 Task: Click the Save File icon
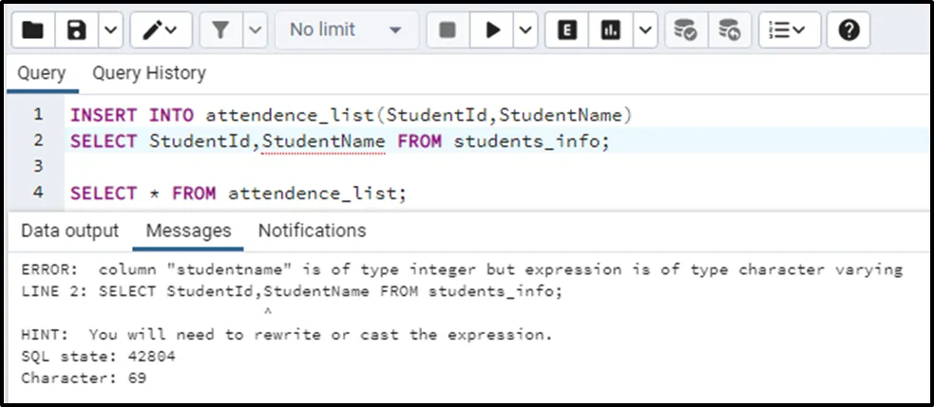77,30
